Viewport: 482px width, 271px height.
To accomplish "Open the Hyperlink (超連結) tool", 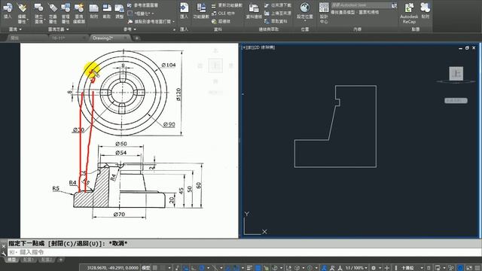I will tap(221, 21).
